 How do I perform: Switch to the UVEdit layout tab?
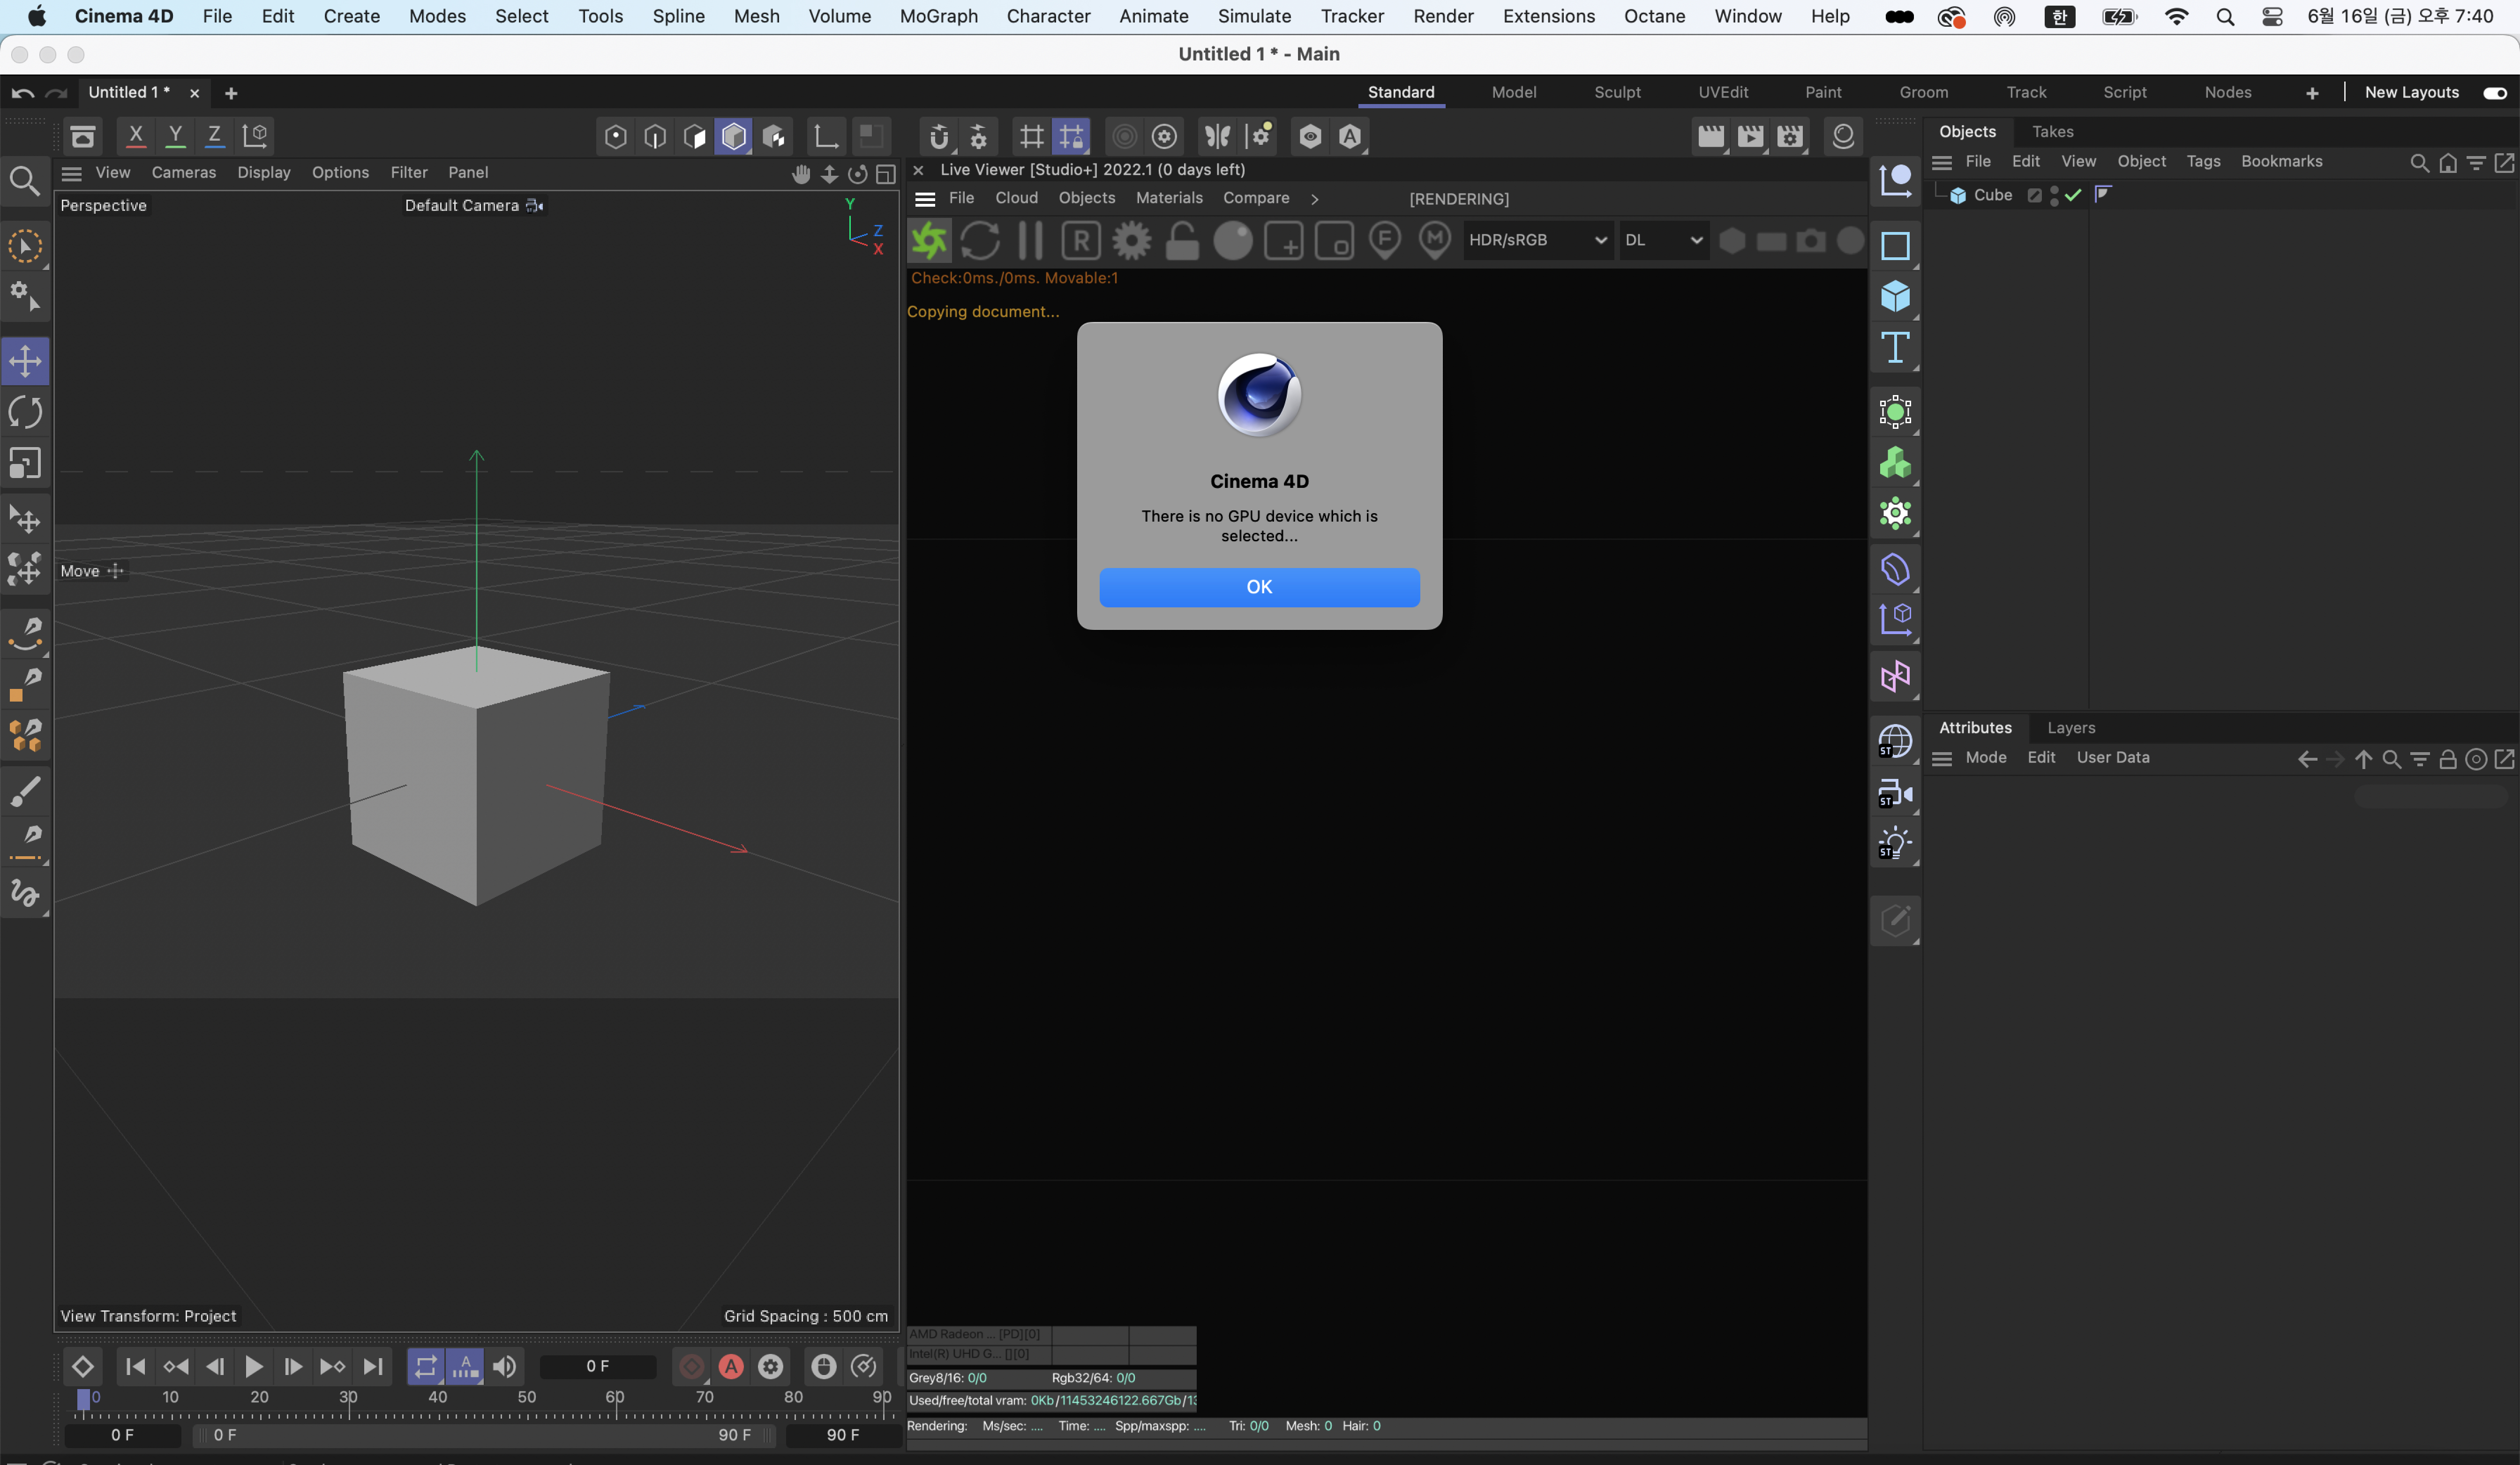tap(1723, 92)
